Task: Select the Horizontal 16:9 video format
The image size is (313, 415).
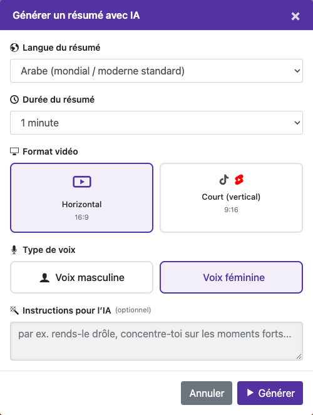Action: coord(82,198)
